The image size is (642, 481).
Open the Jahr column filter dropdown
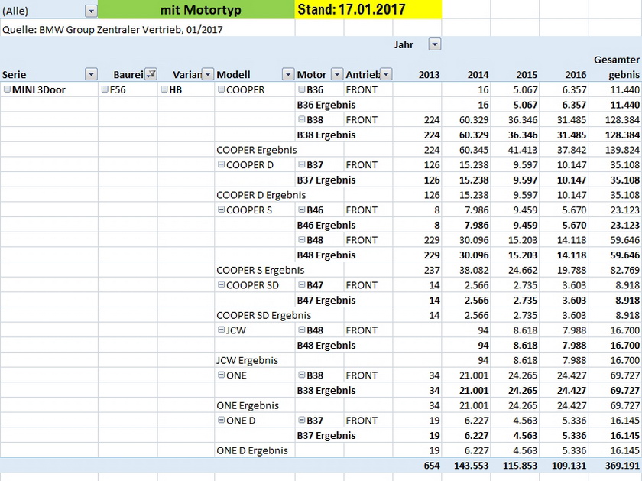pyautogui.click(x=435, y=44)
